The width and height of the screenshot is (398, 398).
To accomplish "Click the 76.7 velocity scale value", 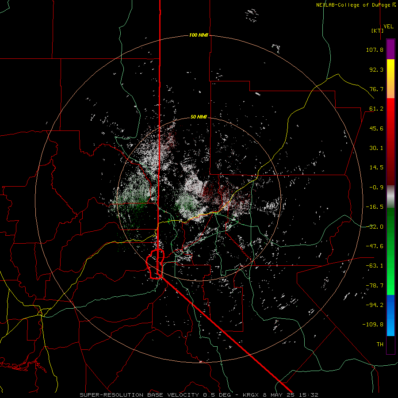I will tap(376, 89).
